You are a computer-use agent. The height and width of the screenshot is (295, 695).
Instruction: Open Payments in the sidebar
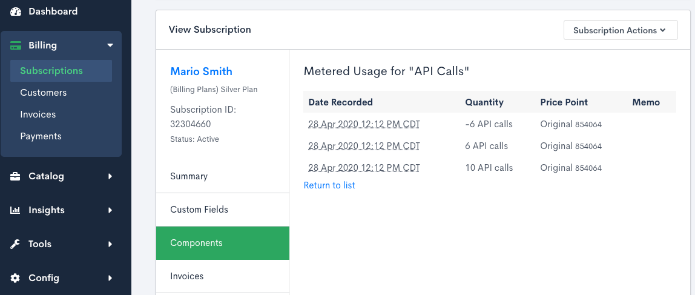(41, 136)
